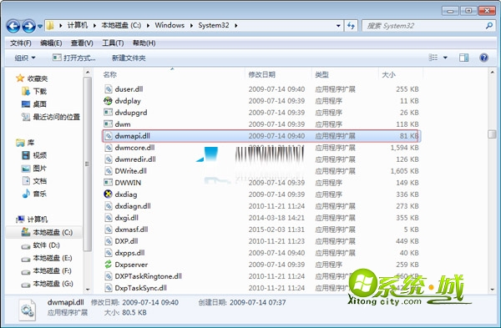Expand the 组织 dropdown
The image size is (501, 328).
(x=25, y=58)
